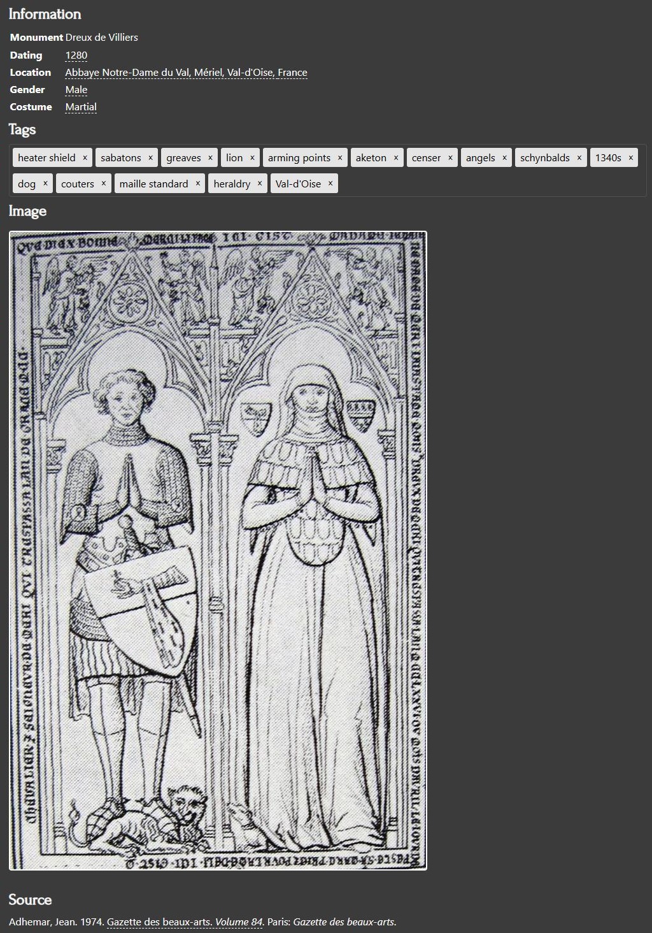The width and height of the screenshot is (652, 933).
Task: Remove the 'sabatons' tag
Action: pos(150,158)
